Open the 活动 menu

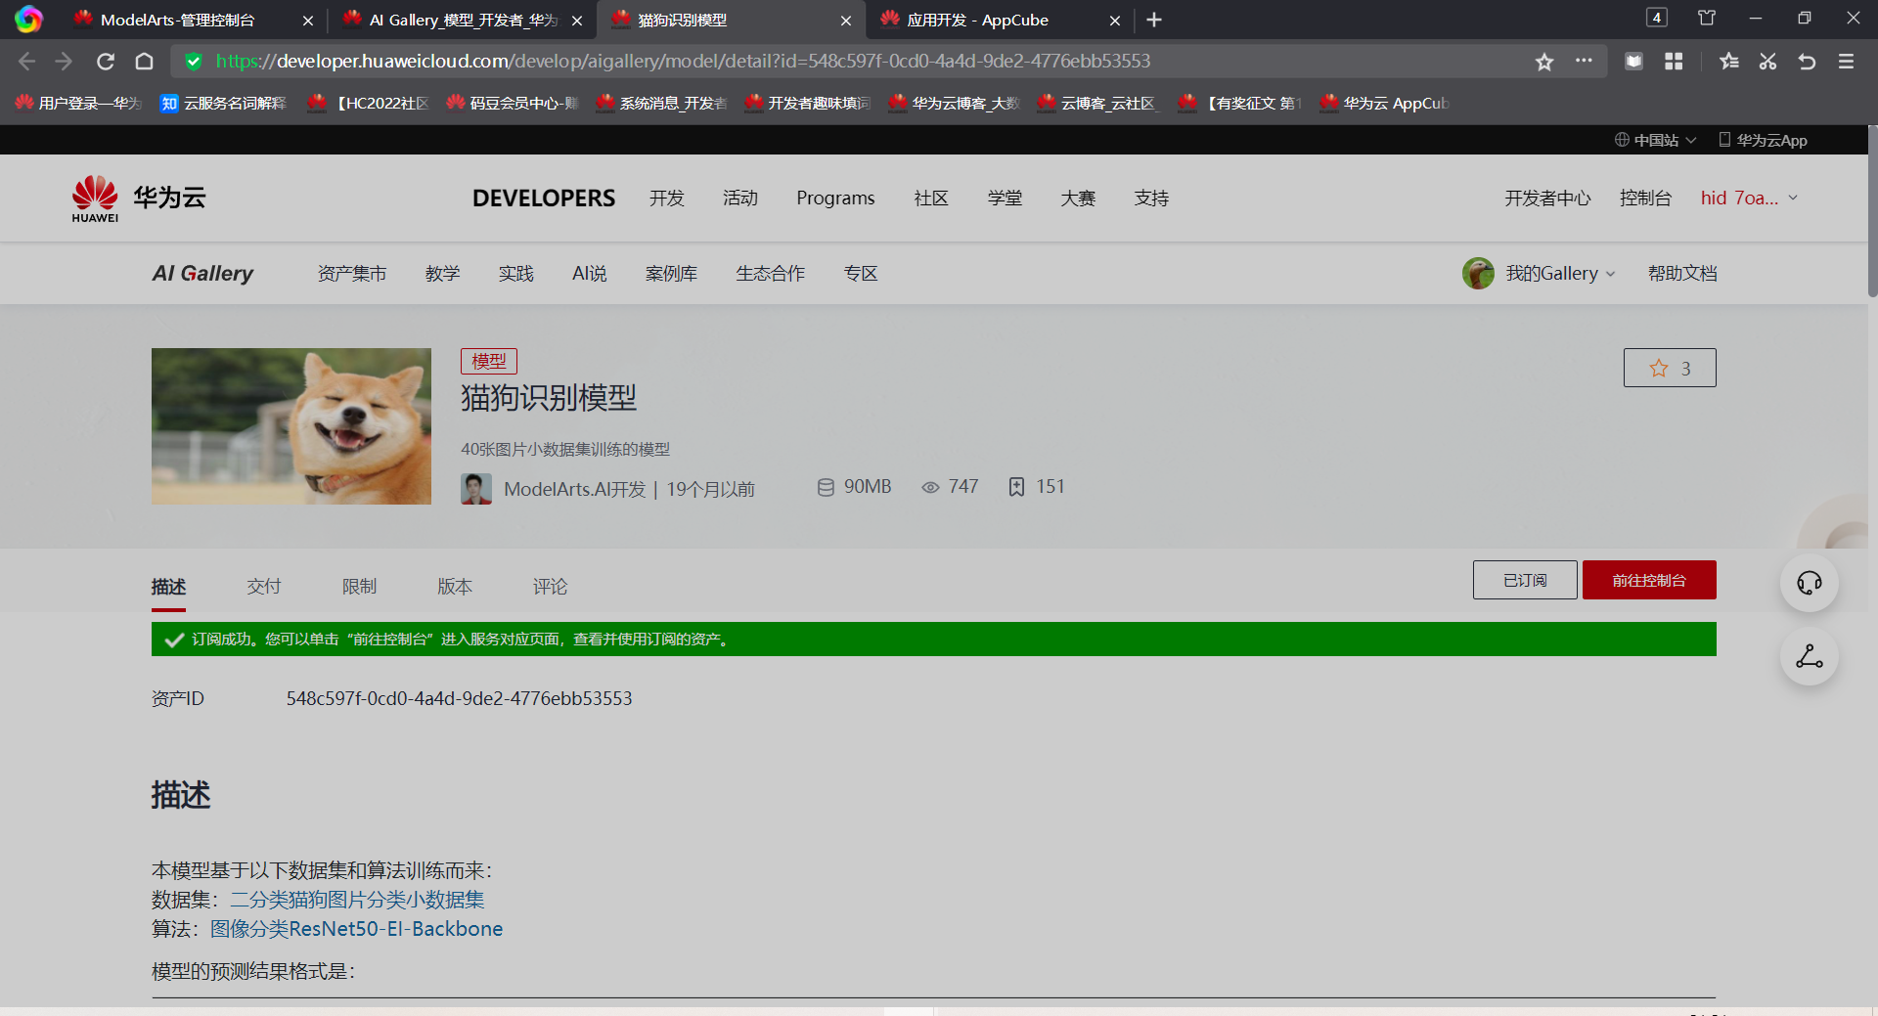(x=740, y=199)
